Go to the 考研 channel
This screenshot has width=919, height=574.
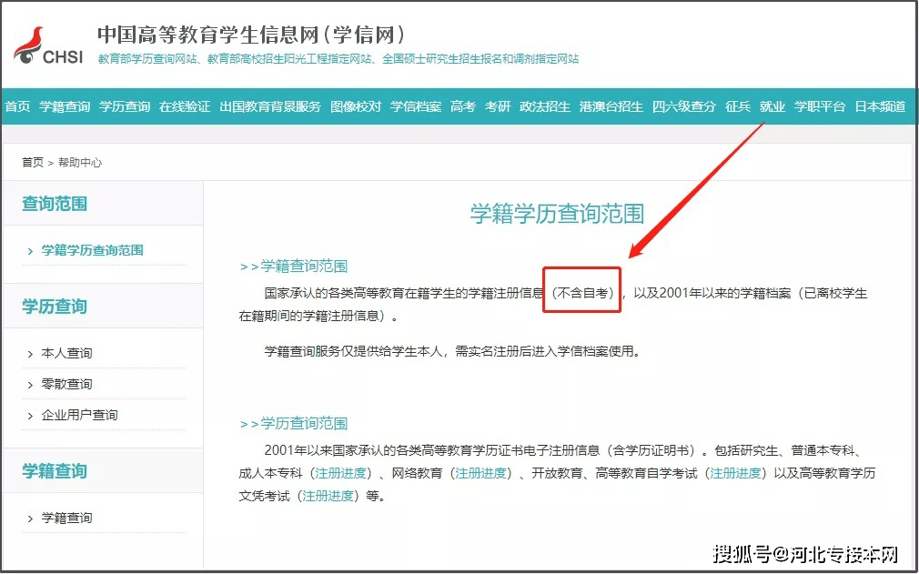(498, 106)
